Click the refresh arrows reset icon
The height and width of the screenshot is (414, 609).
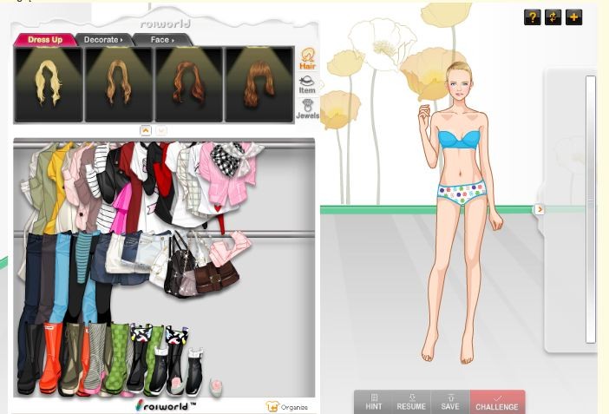click(553, 16)
